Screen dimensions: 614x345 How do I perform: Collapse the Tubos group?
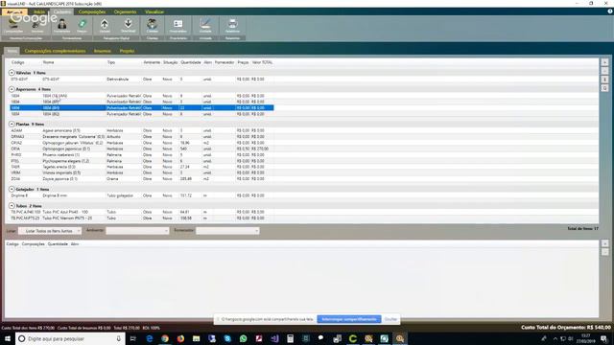click(12, 206)
